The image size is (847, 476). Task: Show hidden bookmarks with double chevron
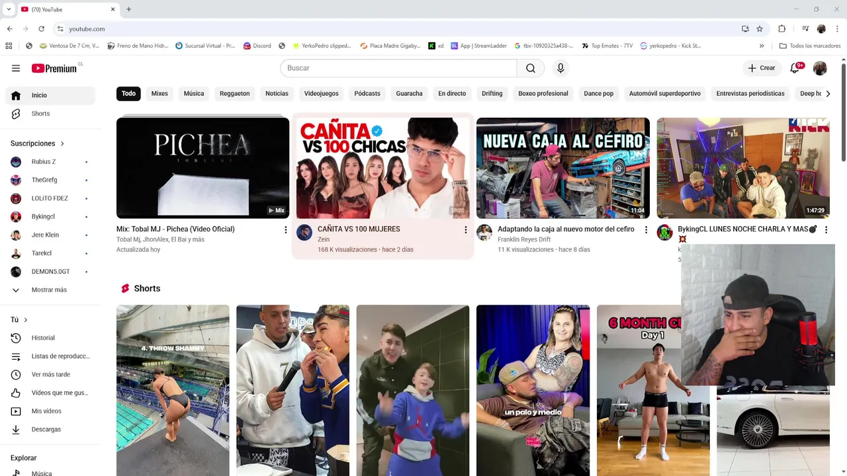tap(762, 46)
